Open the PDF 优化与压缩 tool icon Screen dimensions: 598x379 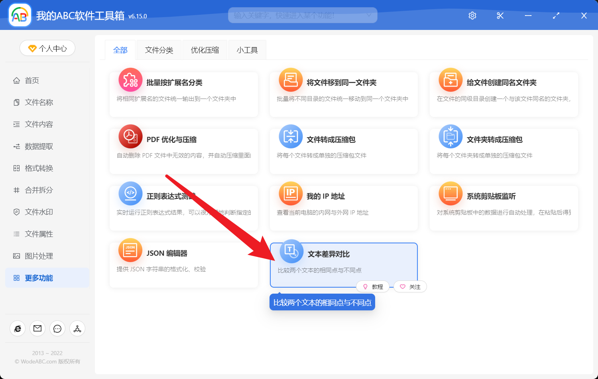tap(130, 136)
